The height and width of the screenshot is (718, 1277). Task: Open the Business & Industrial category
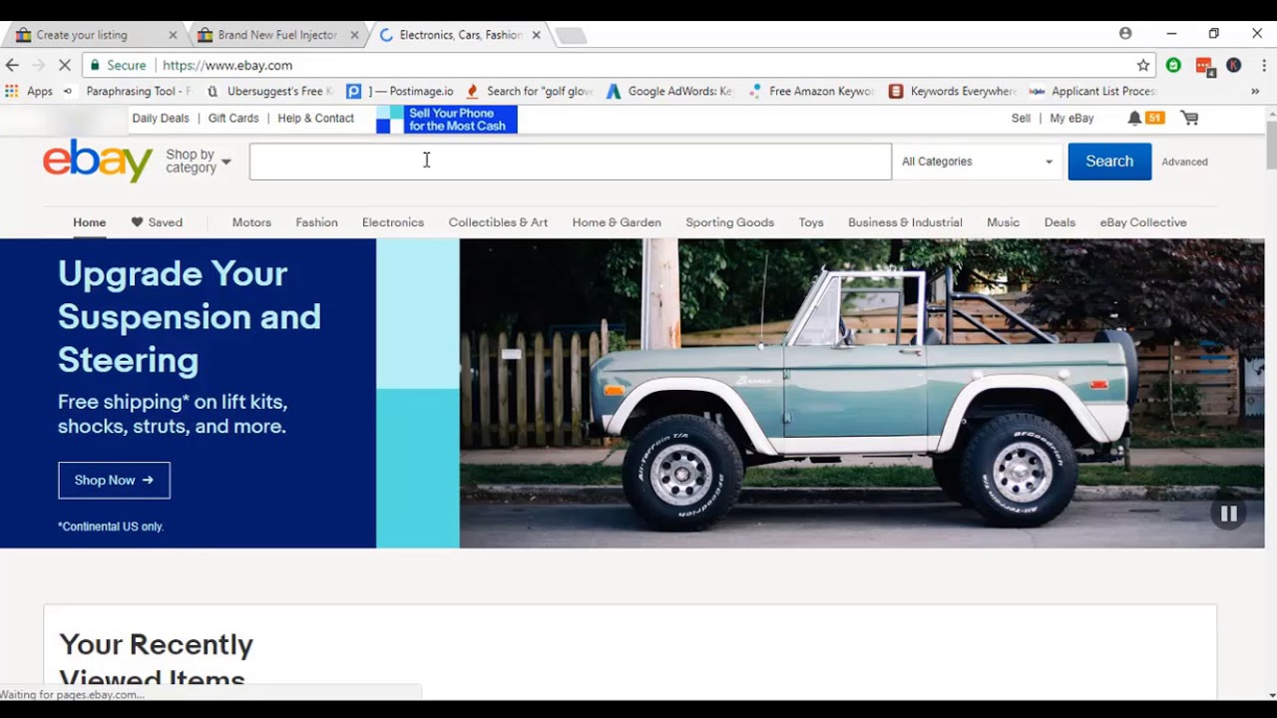905,222
